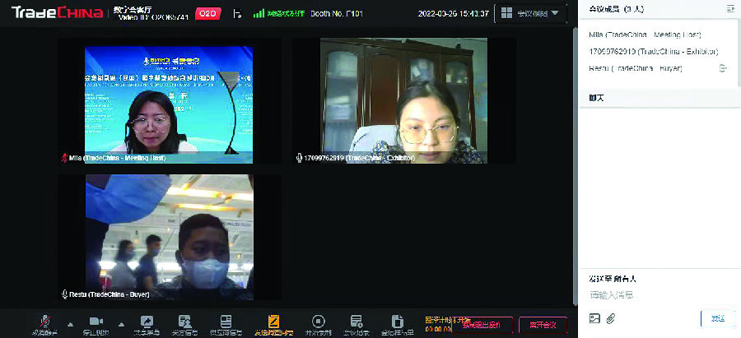The width and height of the screenshot is (741, 338).
Task: Click the share screen icon
Action: (x=147, y=322)
